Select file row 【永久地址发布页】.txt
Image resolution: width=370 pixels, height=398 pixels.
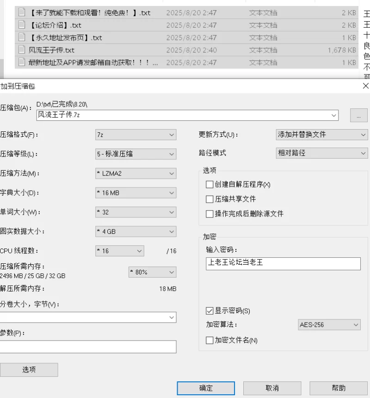[x=186, y=37]
